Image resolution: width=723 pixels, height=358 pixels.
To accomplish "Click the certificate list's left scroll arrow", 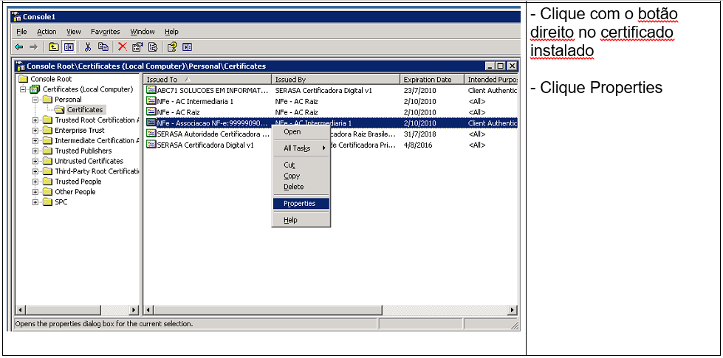I will (148, 310).
